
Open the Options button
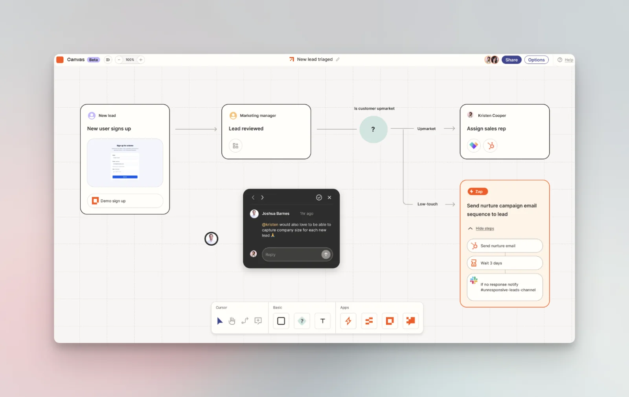(536, 60)
